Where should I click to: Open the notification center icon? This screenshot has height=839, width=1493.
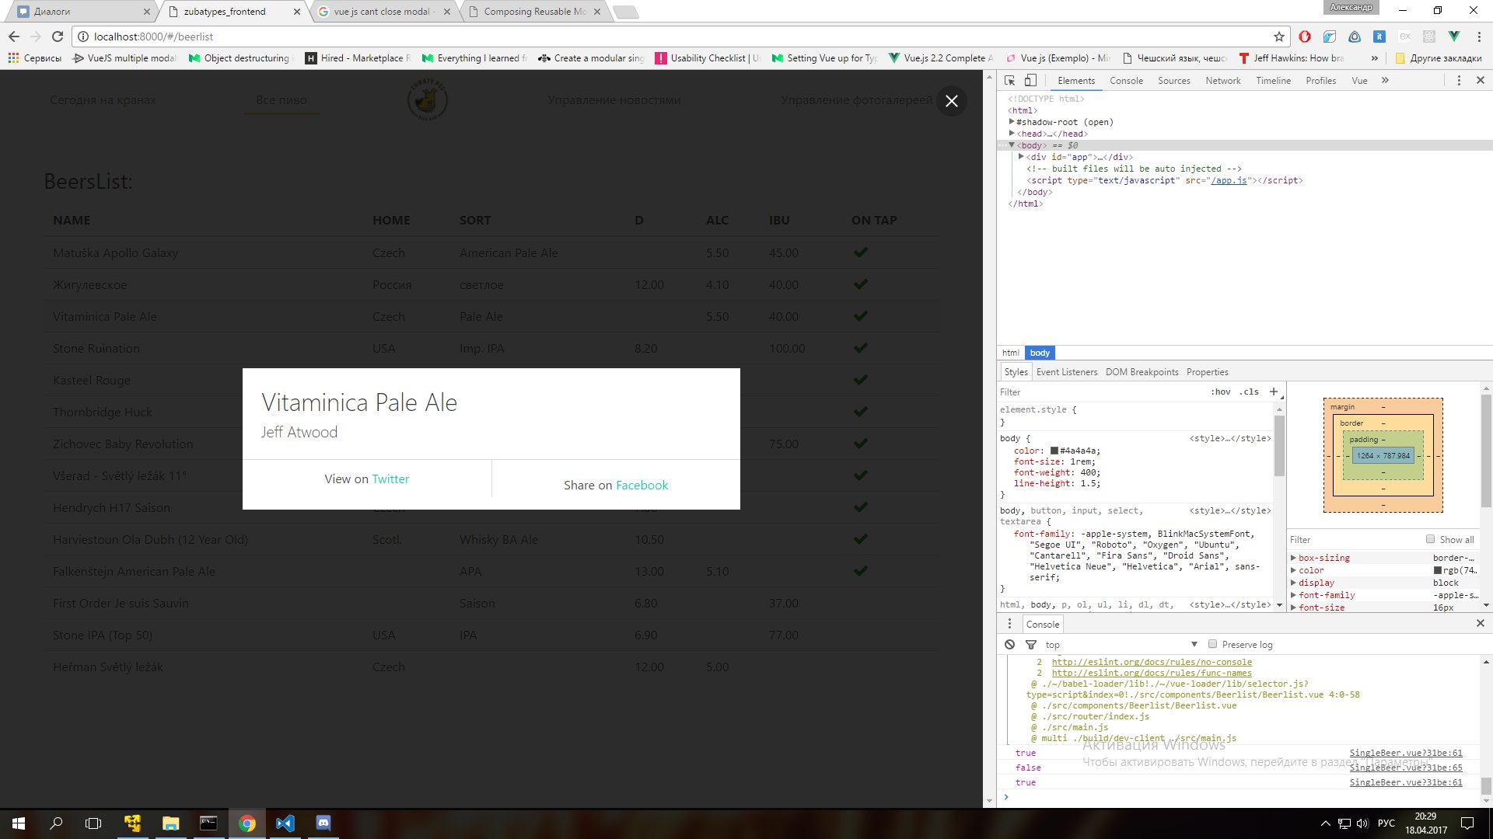click(1467, 823)
